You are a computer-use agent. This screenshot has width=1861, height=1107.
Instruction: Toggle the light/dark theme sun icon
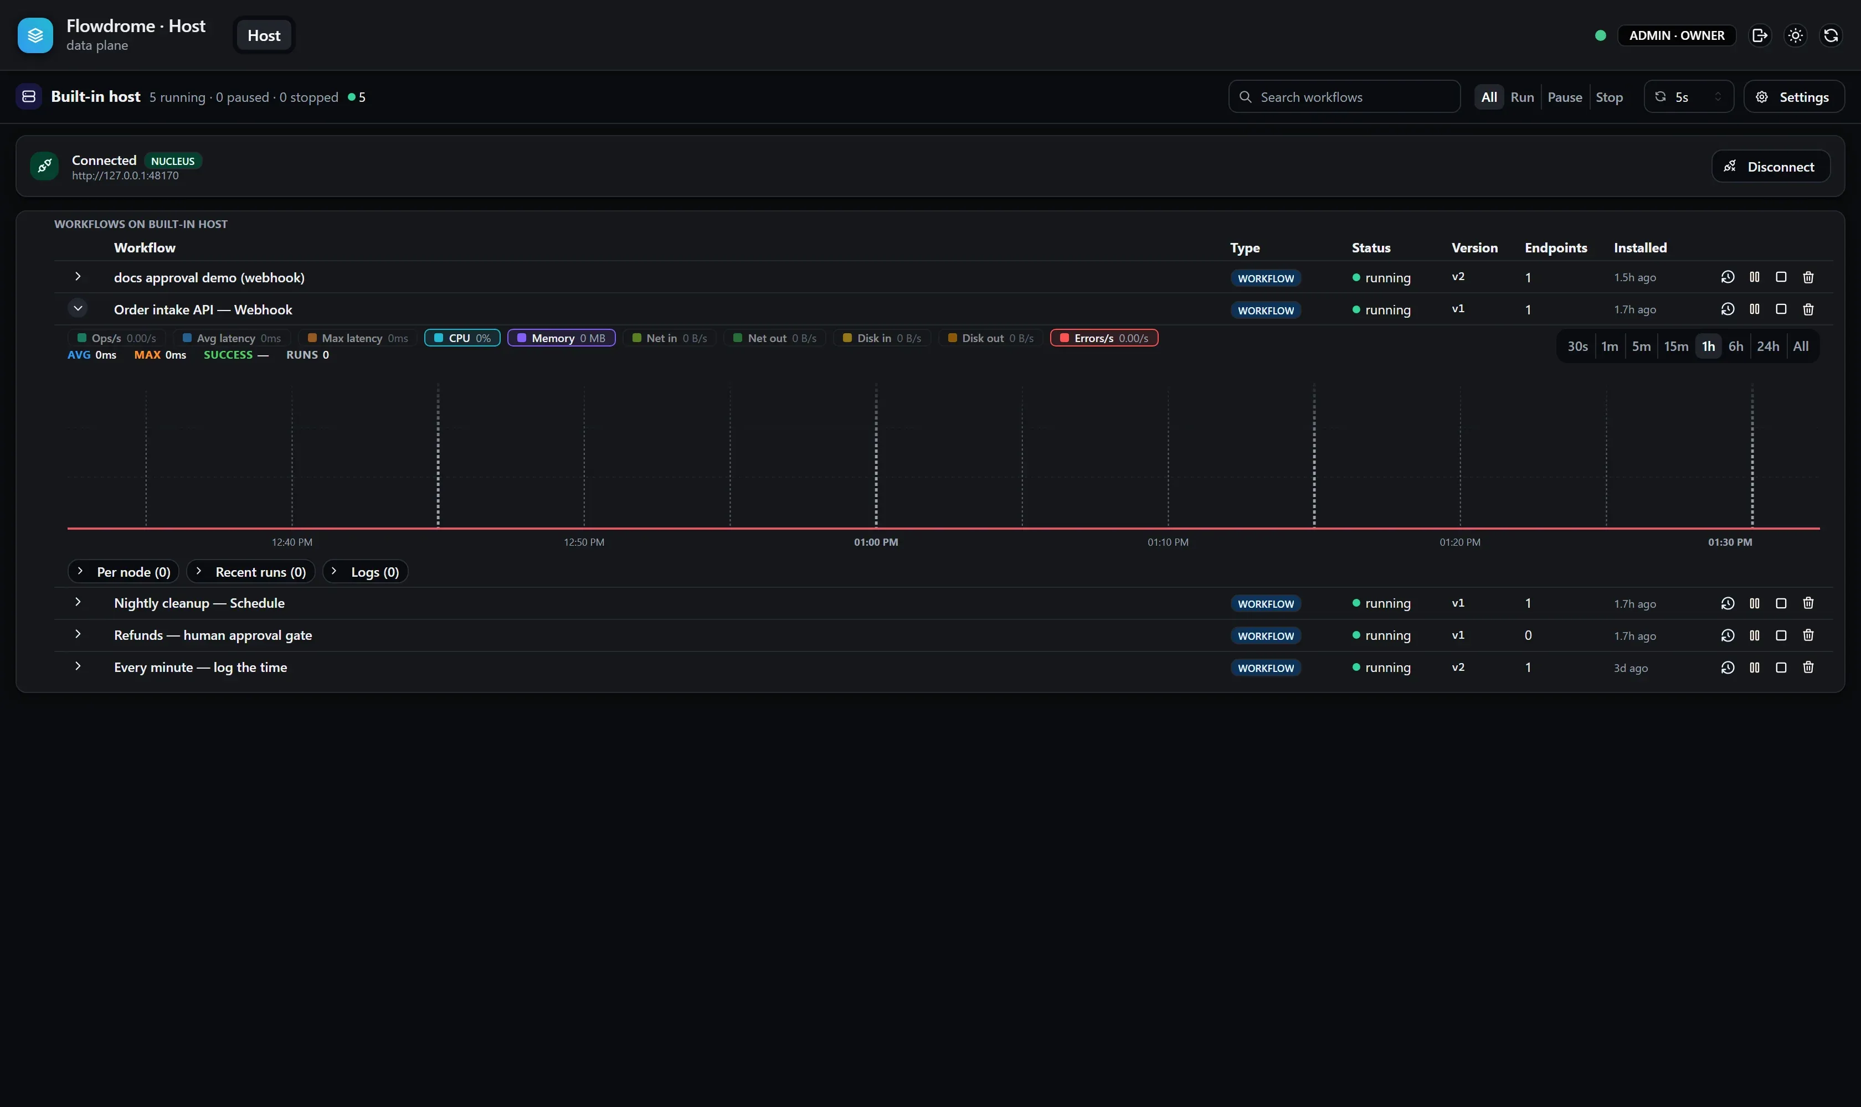(1795, 35)
